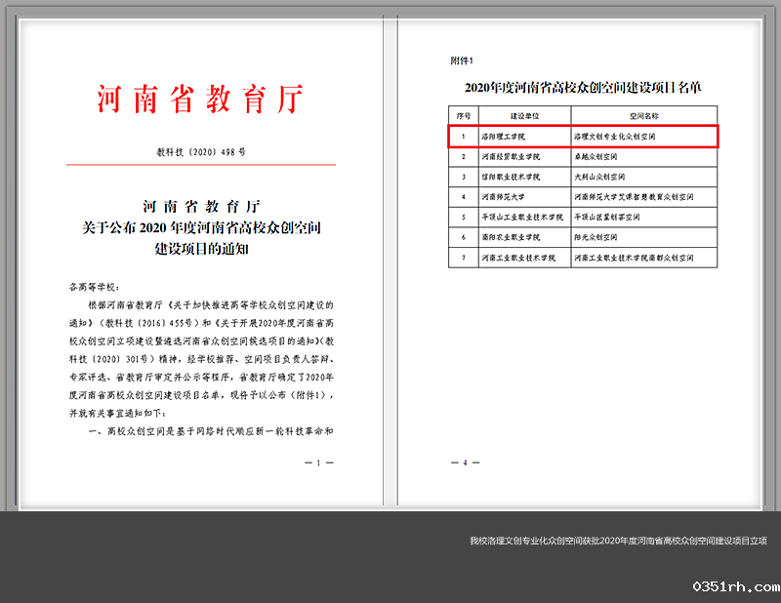Click the notice title 关于公布2020年度河南省高校众创空间
The height and width of the screenshot is (603, 781).
tap(199, 228)
